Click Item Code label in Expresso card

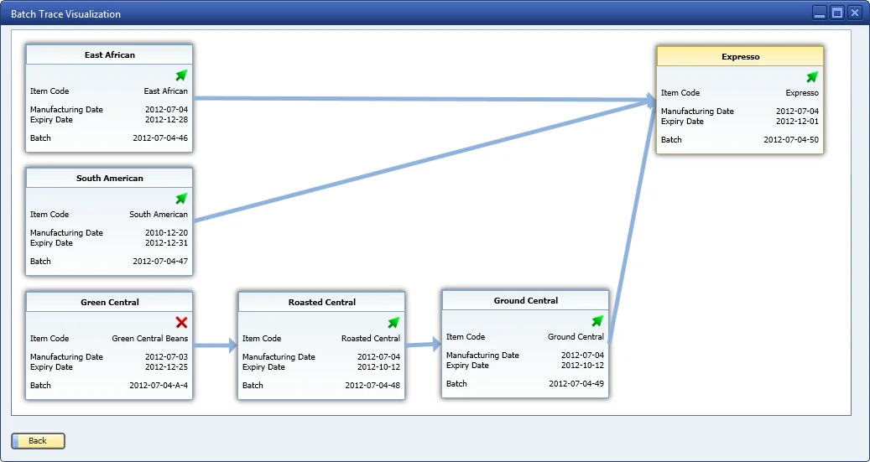point(680,92)
